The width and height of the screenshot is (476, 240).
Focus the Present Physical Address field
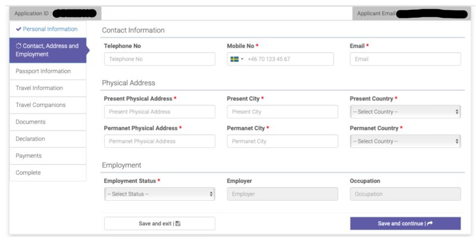[x=159, y=112]
